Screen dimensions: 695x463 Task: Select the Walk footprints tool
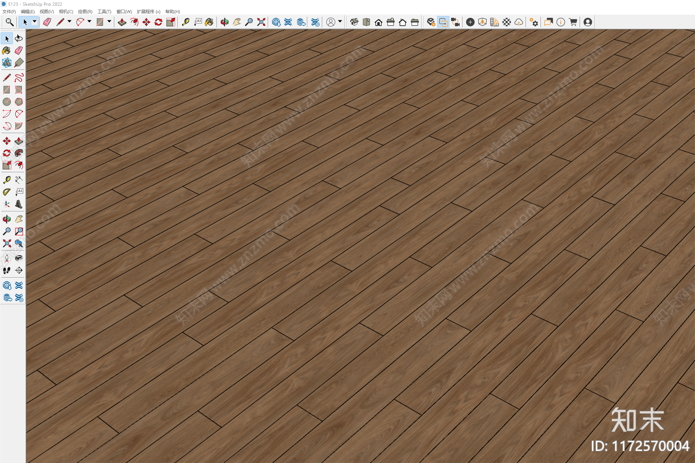point(7,271)
